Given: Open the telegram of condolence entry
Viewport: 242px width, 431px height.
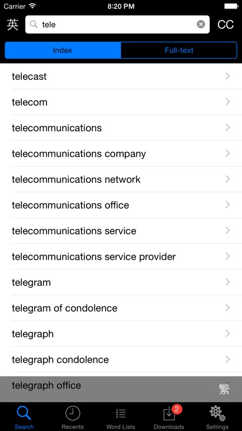Looking at the screenshot, I should [121, 308].
